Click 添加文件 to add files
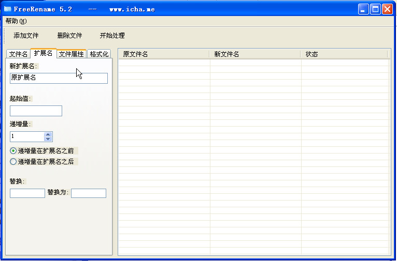The height and width of the screenshot is (261, 397). (x=26, y=36)
